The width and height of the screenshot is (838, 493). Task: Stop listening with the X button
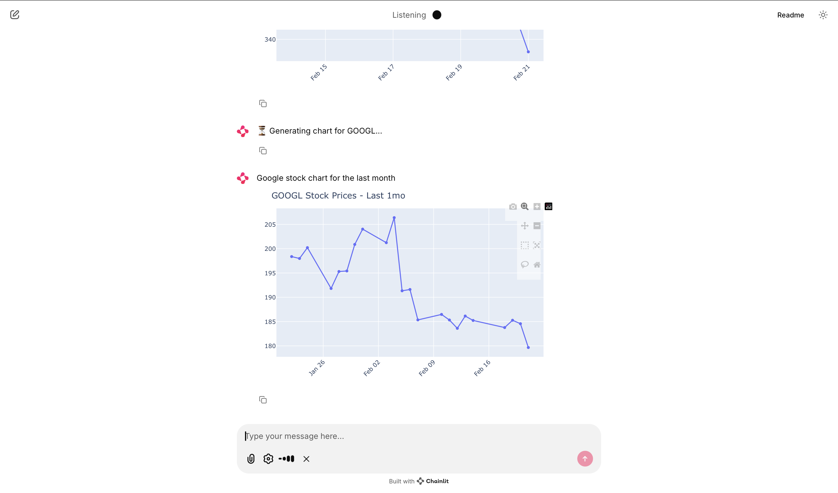pyautogui.click(x=306, y=459)
